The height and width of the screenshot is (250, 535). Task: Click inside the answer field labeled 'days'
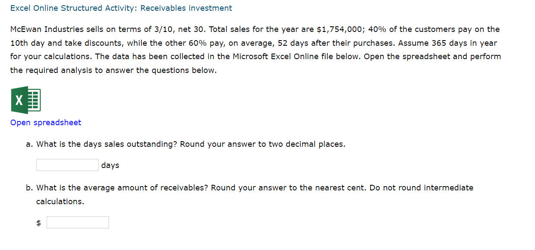click(x=67, y=165)
